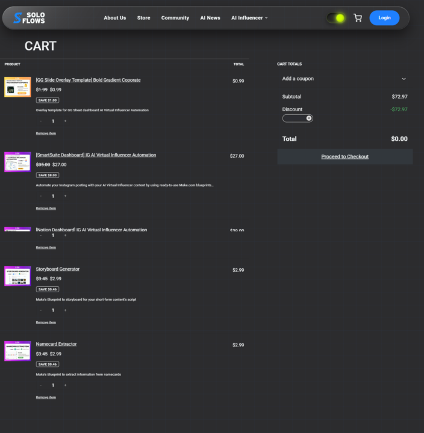Screen dimensions: 424x433
Task: Click the $72.97 subtotal value
Action: click(399, 97)
